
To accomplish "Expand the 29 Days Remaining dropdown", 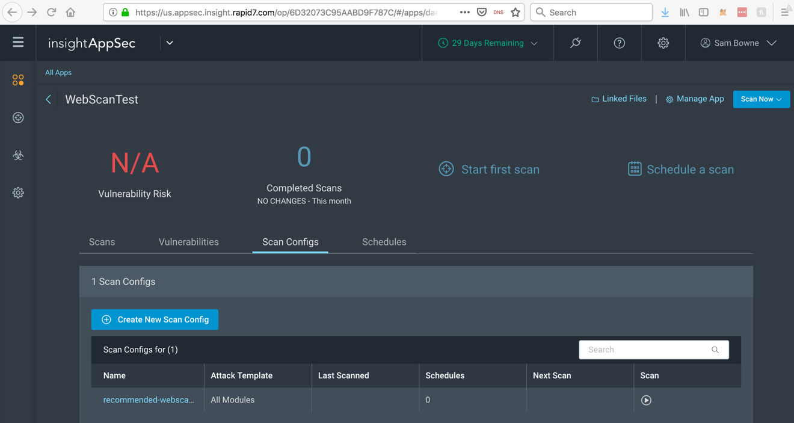I will pos(488,43).
